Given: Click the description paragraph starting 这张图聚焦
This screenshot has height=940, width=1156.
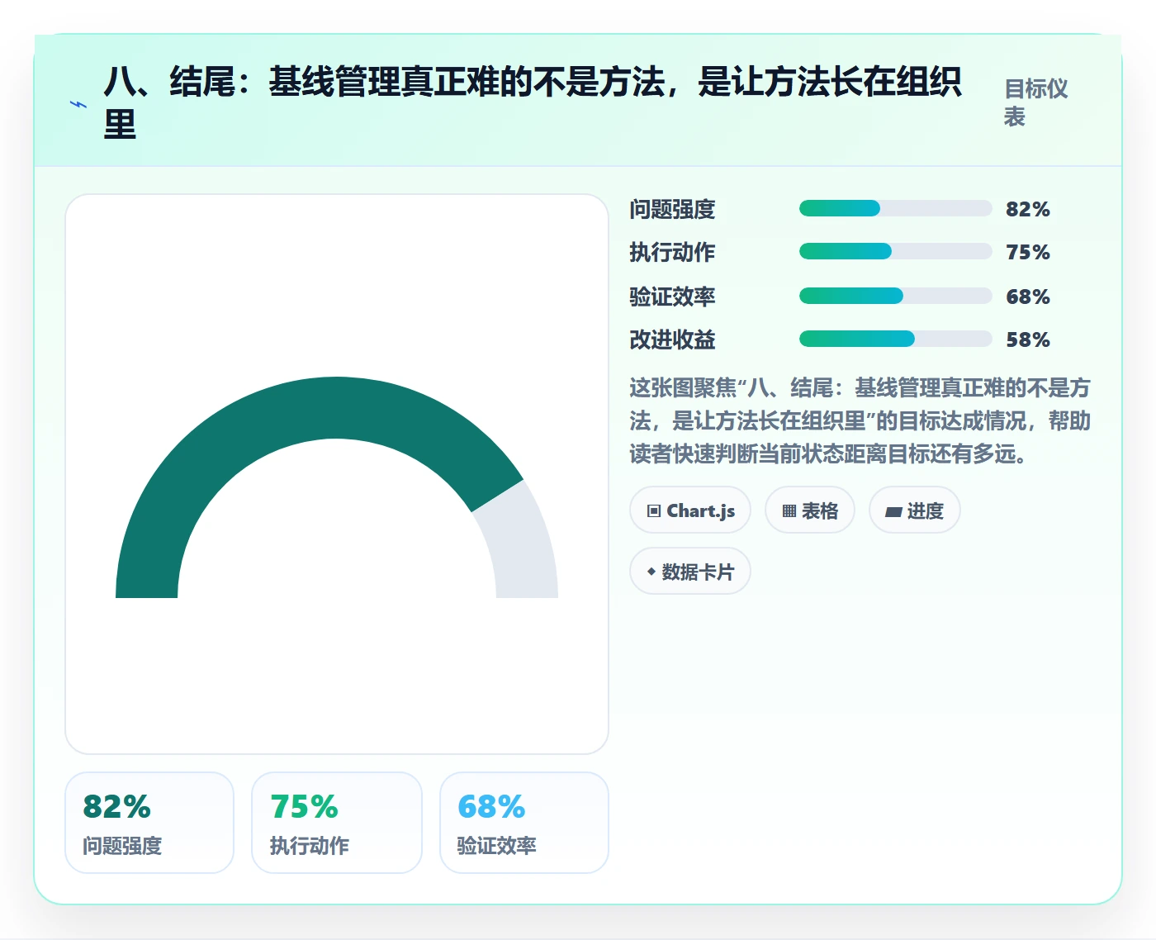Looking at the screenshot, I should [x=860, y=420].
